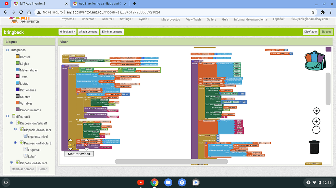
Task: Open the dificultad1 screen selector dropdown
Action: click(68, 31)
